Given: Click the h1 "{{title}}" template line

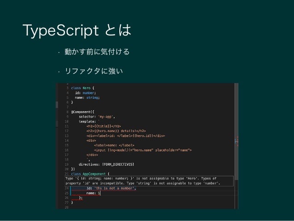Looking at the screenshot, I should pos(104,126).
